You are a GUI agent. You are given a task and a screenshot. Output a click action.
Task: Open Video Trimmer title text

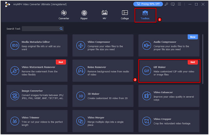(30, 118)
